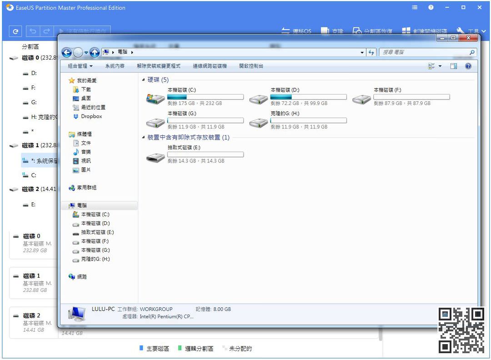Select D: partition in EaseUS list

[30, 73]
